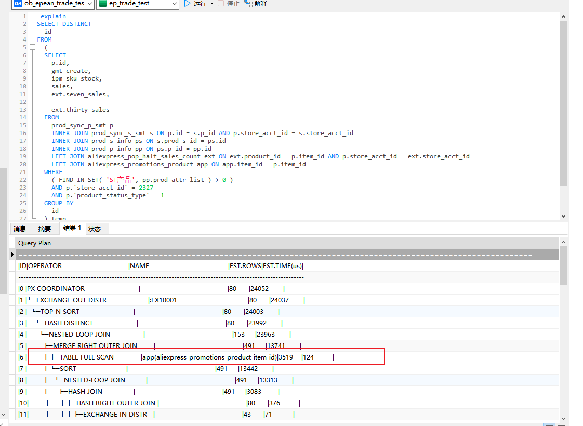Open the 状态 status tab
Screen dimensions: 583x426
pos(95,228)
